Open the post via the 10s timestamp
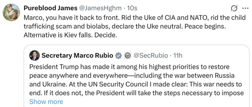This screenshot has height=107, width=252. click(x=132, y=8)
